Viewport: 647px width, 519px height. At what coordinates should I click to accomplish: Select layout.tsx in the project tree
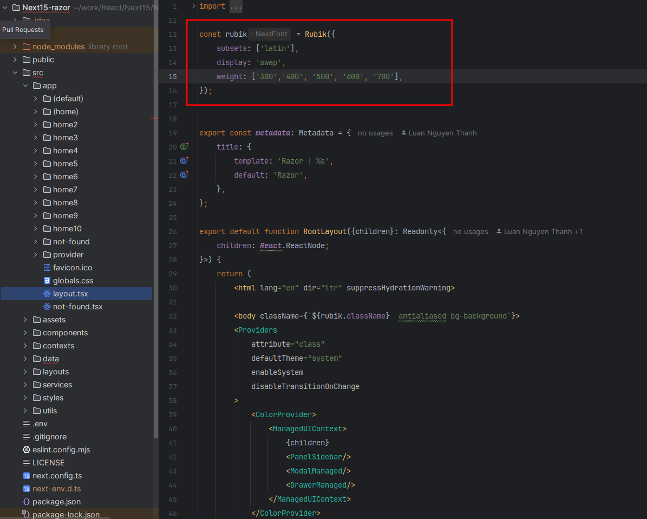click(70, 294)
